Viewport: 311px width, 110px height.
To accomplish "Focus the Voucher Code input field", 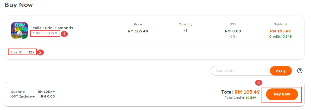I will [x=240, y=71].
